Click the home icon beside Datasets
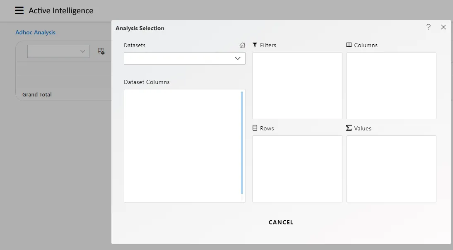 [242, 46]
